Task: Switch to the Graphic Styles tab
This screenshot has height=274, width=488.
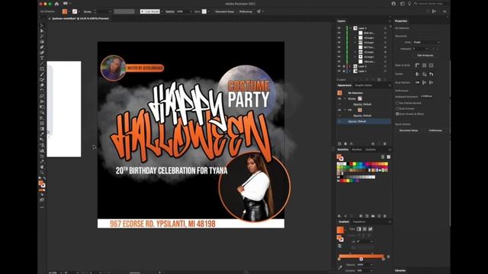Action: pos(364,85)
